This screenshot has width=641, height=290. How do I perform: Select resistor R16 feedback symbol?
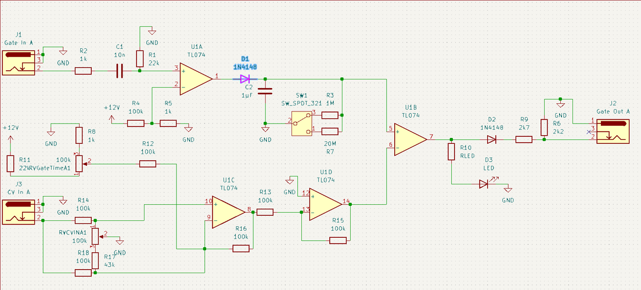241,248
